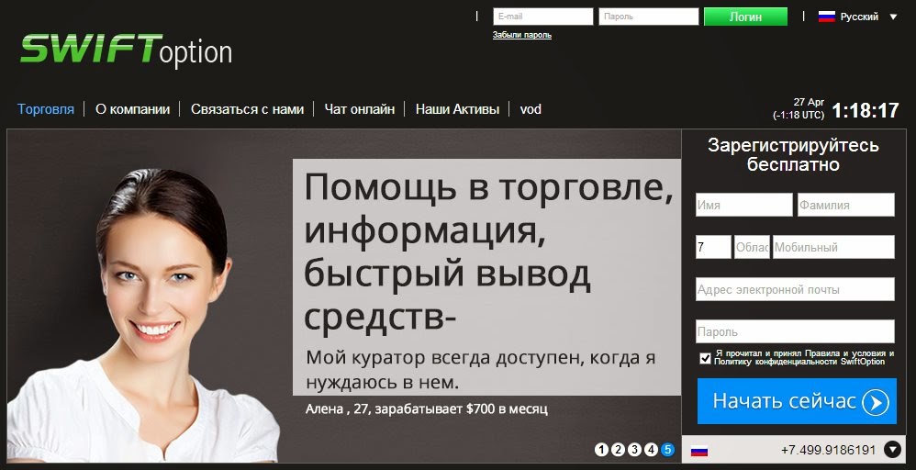Focus the Имя input field
The height and width of the screenshot is (470, 916).
click(x=743, y=205)
